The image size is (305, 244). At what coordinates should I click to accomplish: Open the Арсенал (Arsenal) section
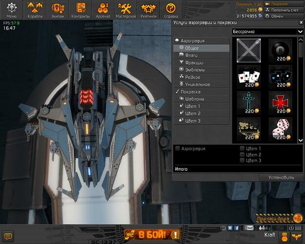pyautogui.click(x=103, y=10)
